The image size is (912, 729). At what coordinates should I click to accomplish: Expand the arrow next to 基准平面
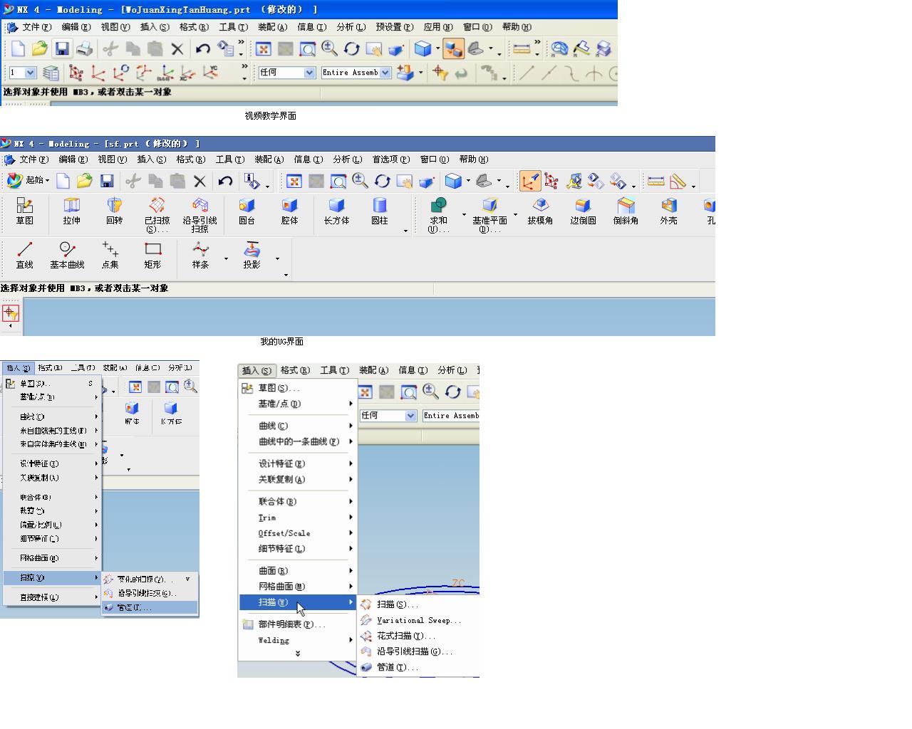(515, 215)
